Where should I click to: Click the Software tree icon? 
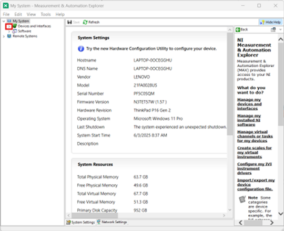coord(15,31)
